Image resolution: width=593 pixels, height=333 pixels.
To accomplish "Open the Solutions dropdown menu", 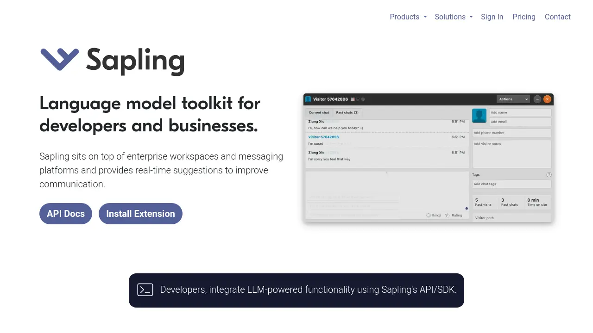I will tap(454, 17).
